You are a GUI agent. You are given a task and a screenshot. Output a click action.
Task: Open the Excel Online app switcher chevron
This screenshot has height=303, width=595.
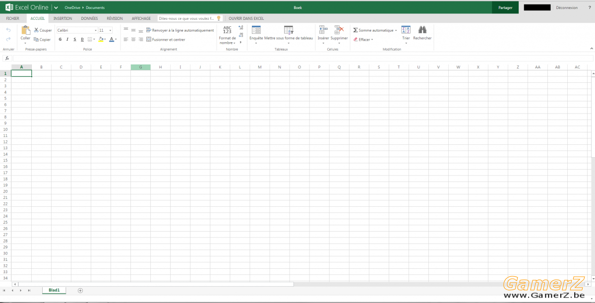click(x=56, y=7)
